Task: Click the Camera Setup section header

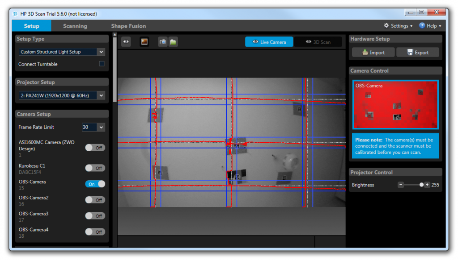Action: tap(62, 114)
